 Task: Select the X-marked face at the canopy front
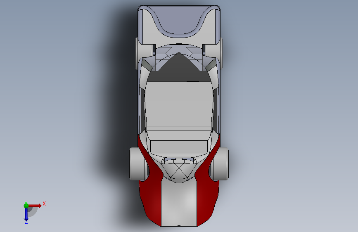pyautogui.click(x=179, y=171)
